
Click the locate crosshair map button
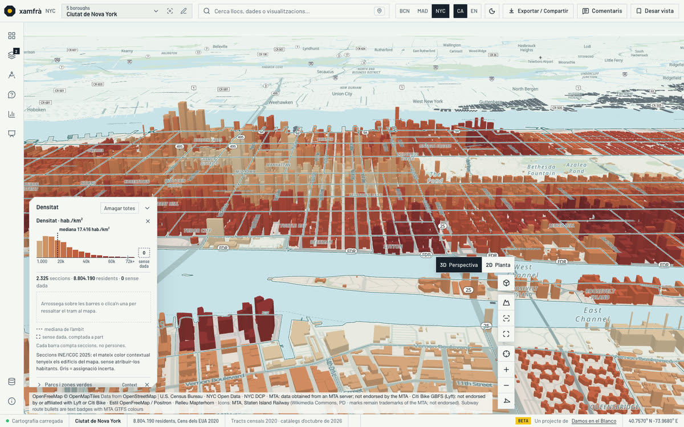[x=506, y=354]
